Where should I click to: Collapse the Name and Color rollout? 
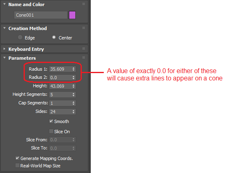click(4, 4)
